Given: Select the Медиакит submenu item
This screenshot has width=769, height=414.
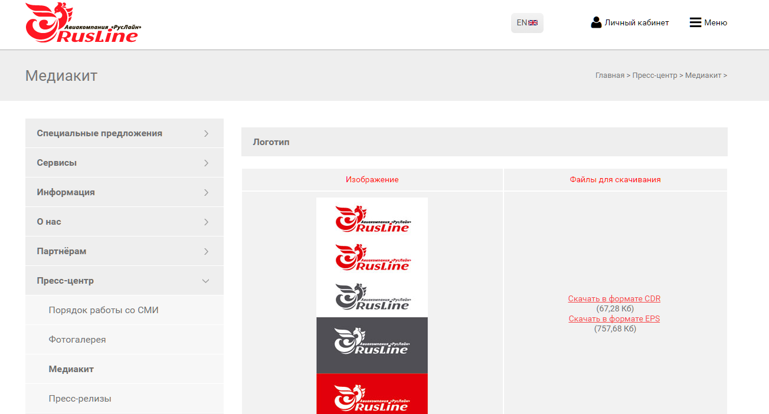Looking at the screenshot, I should coord(125,369).
